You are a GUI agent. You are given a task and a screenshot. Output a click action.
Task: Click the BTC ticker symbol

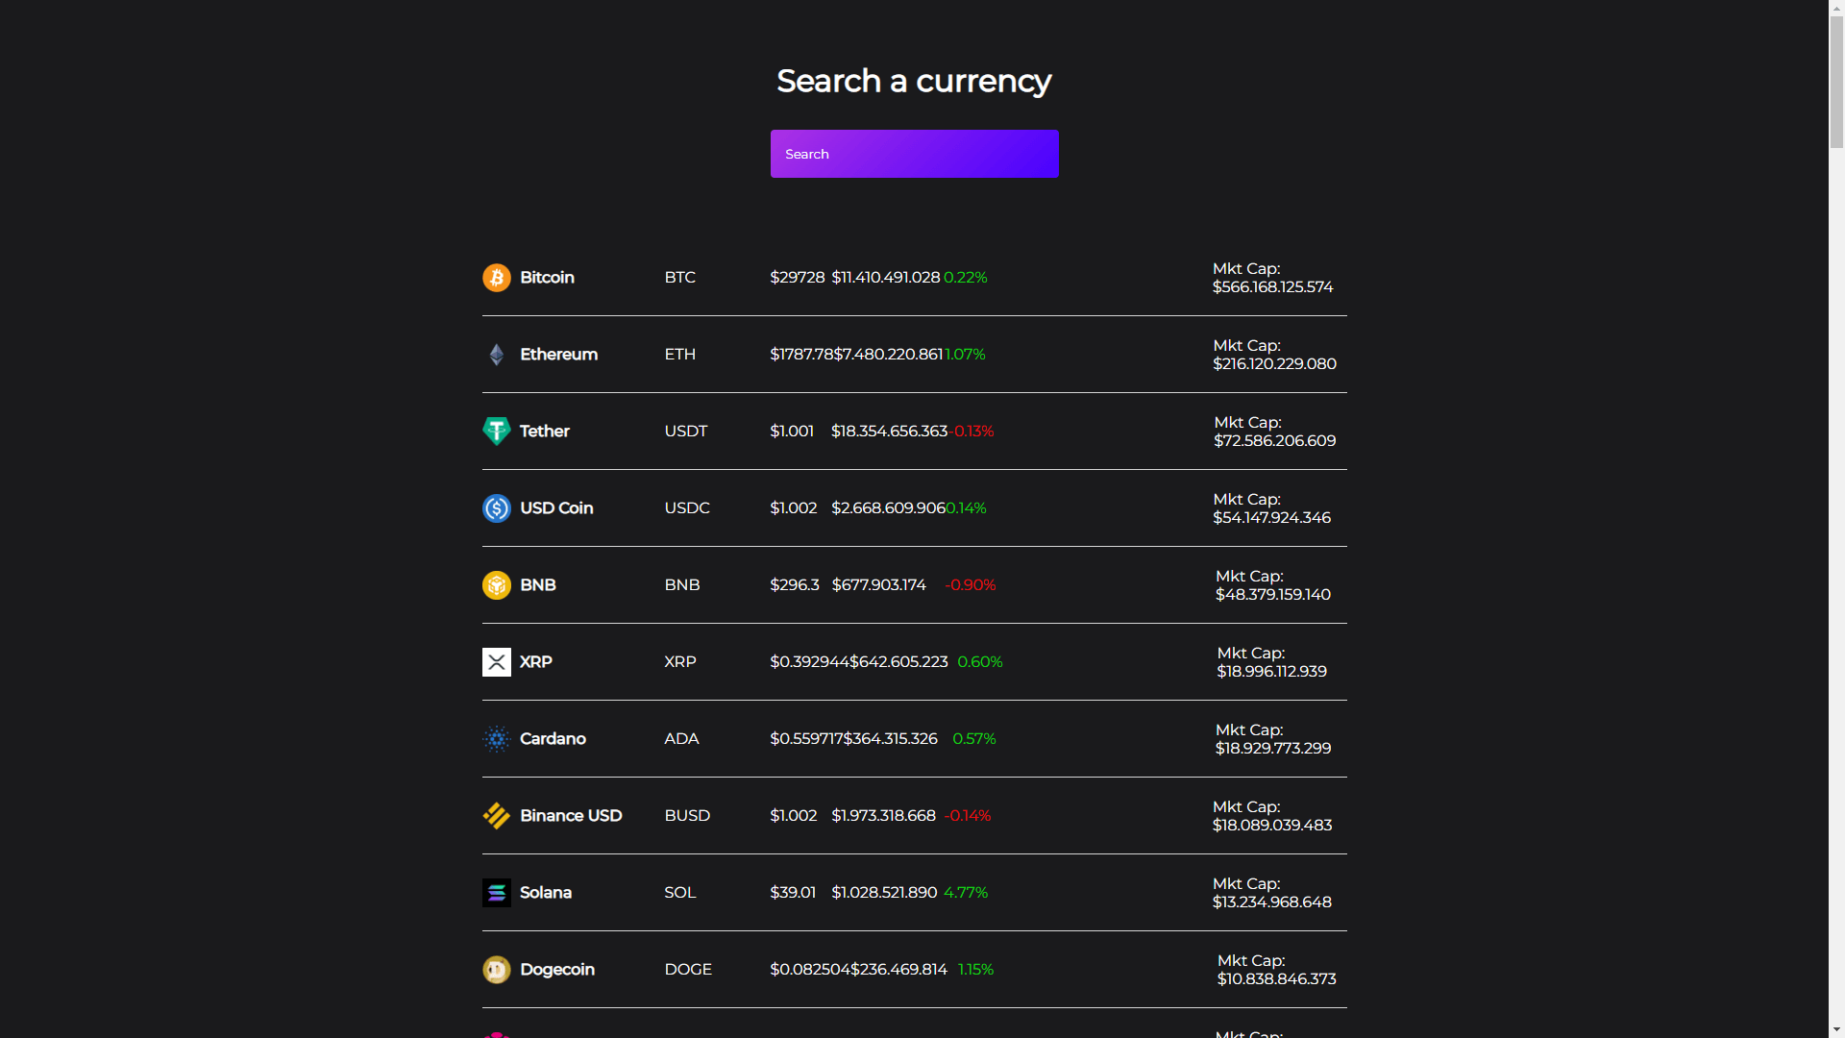pyautogui.click(x=679, y=278)
